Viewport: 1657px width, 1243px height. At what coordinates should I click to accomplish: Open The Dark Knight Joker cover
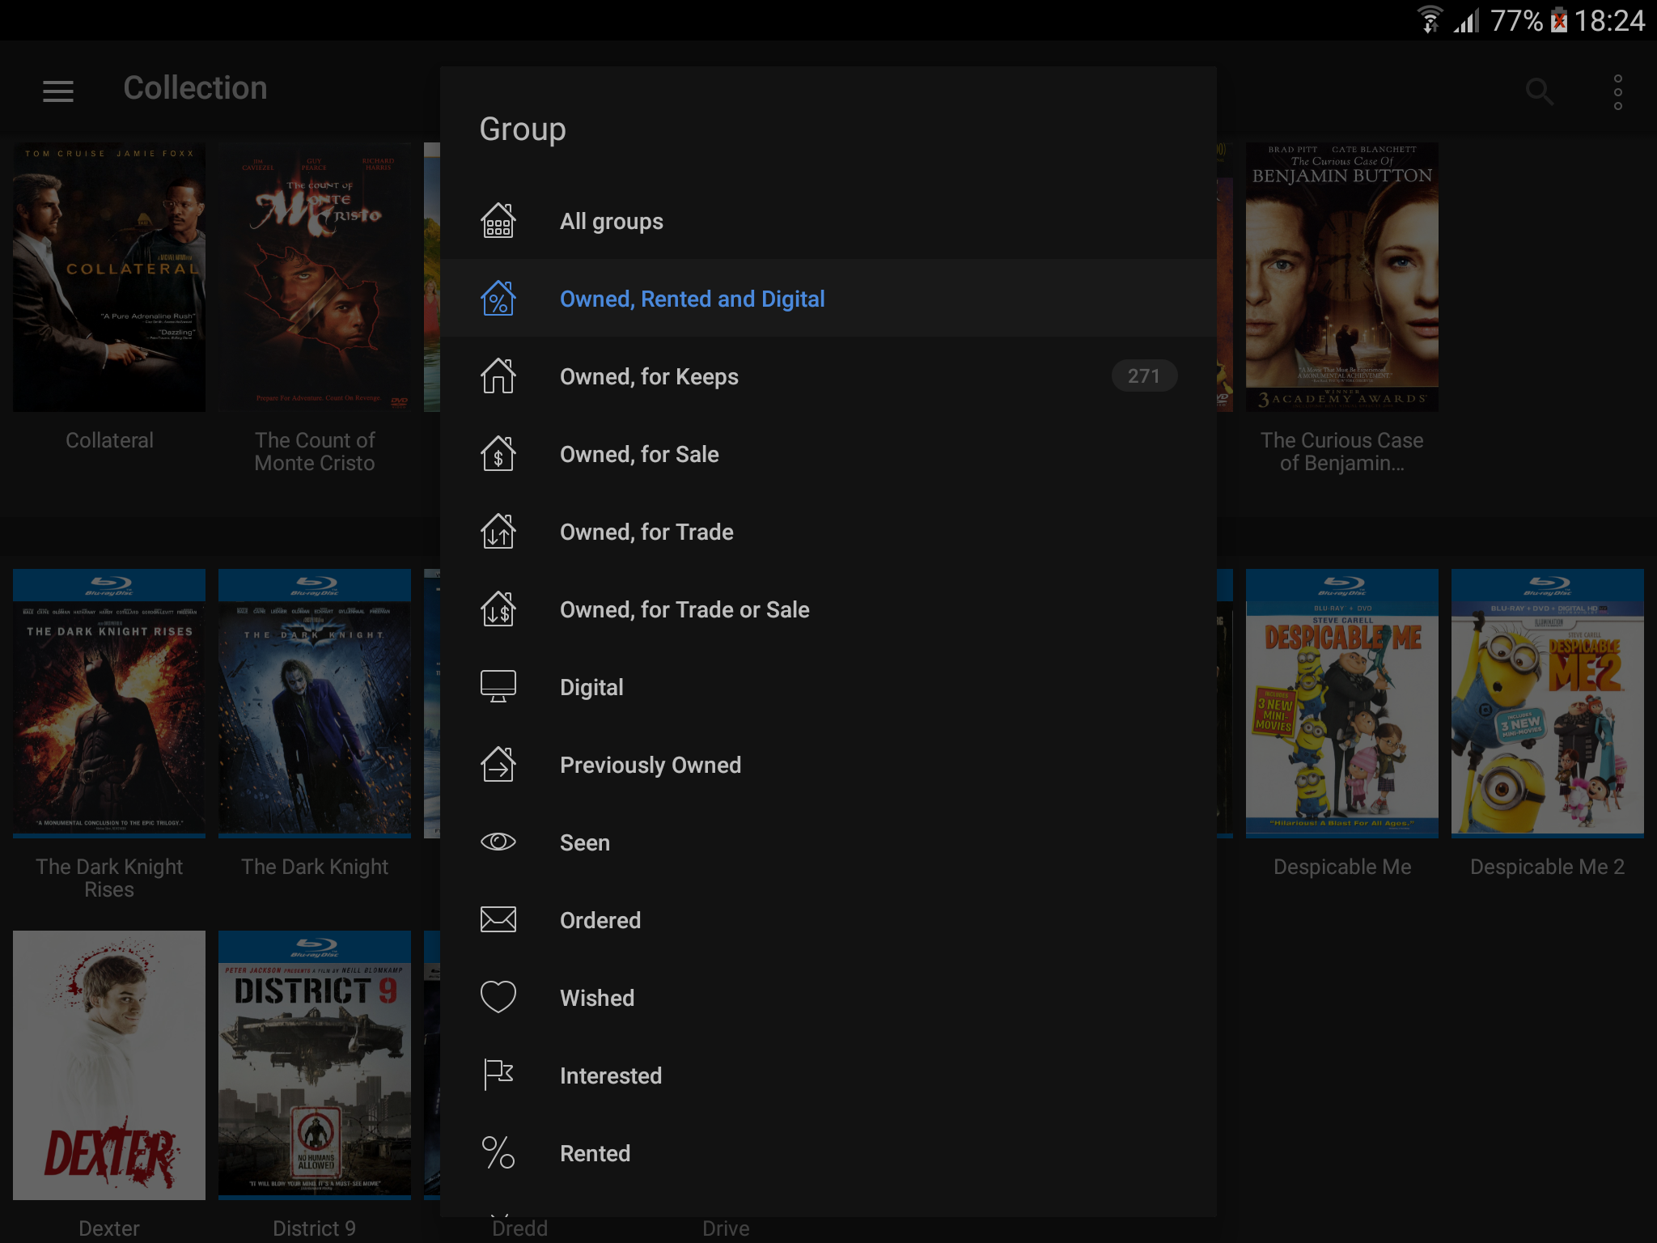tap(315, 703)
